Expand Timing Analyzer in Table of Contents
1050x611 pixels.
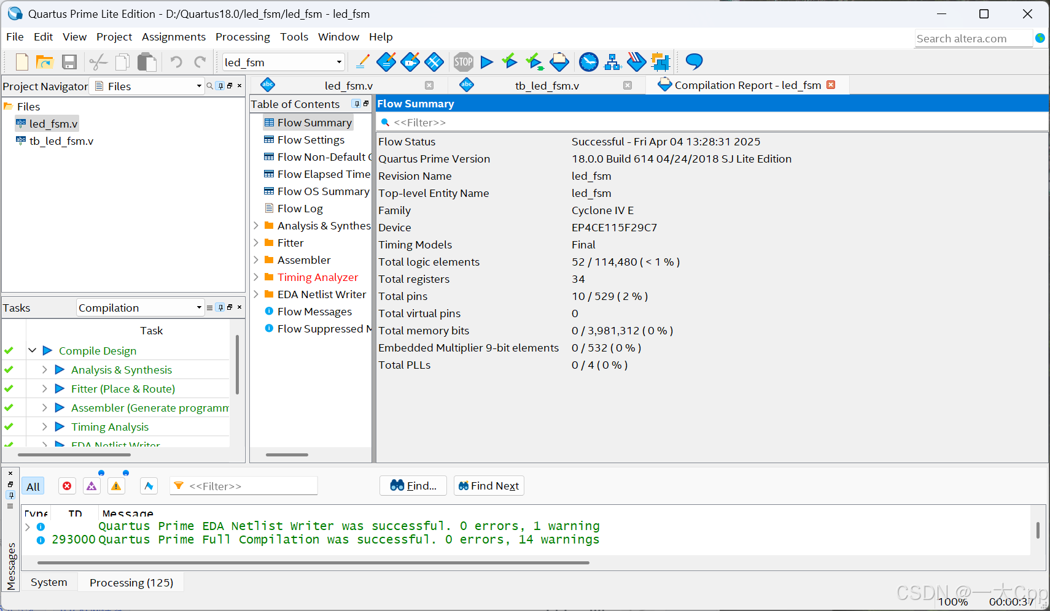click(x=256, y=277)
